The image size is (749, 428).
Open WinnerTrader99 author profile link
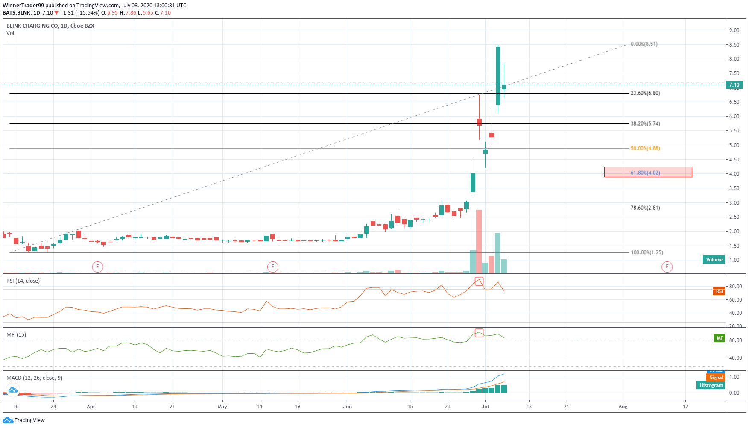(23, 6)
